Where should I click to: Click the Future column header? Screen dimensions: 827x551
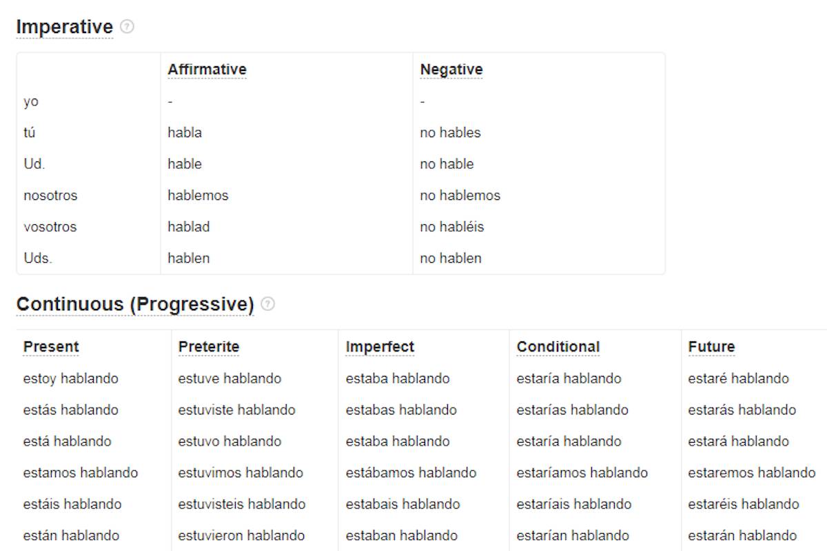(711, 347)
